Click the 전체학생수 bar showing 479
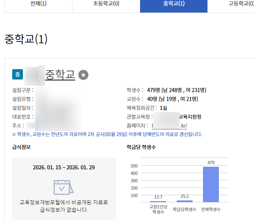The height and width of the screenshot is (220, 254). [211, 185]
